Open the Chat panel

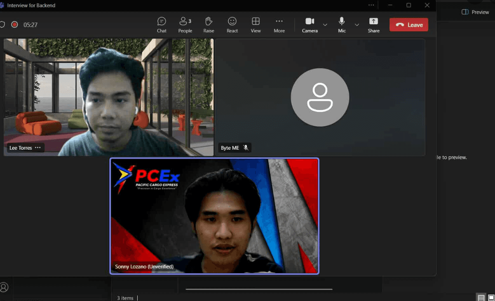[162, 25]
